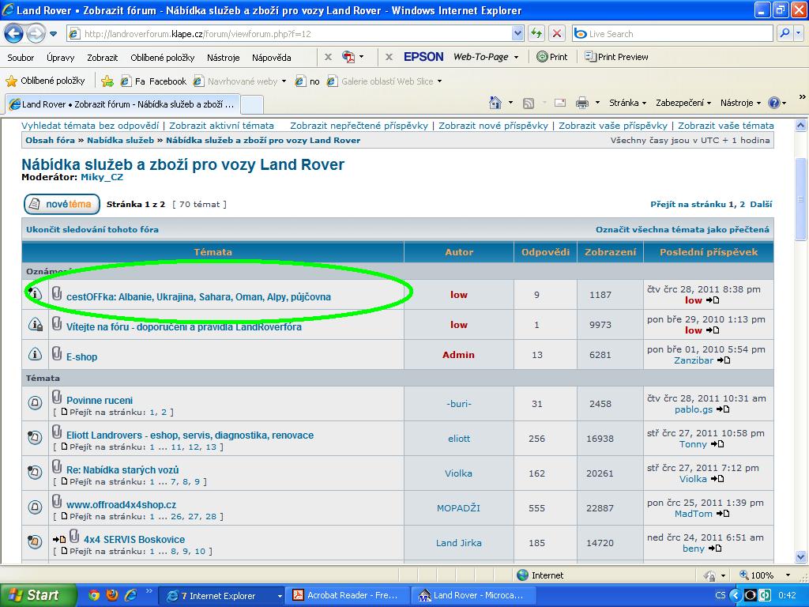Click the RSS feeds icon
809x607 pixels.
529,103
